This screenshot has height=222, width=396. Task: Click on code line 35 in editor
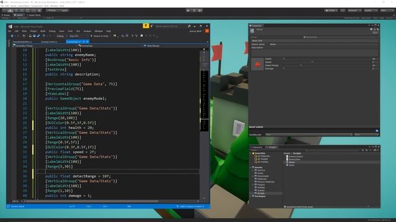point(118,171)
